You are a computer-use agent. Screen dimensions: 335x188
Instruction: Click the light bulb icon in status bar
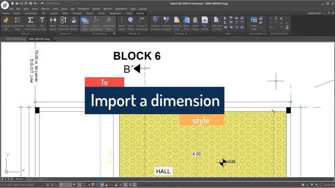pyautogui.click(x=312, y=184)
